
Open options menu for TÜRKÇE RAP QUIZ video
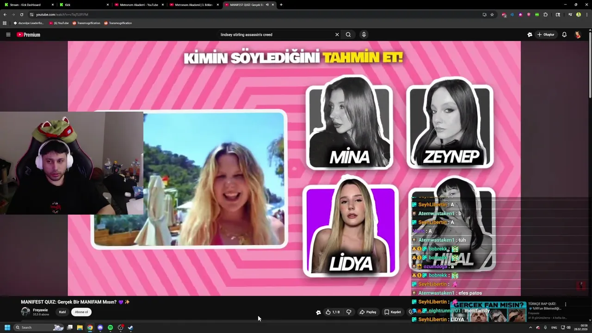pyautogui.click(x=565, y=304)
